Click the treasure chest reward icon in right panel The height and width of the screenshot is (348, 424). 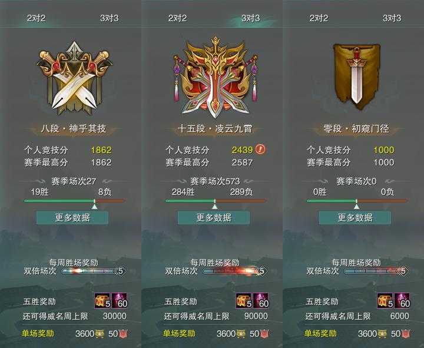tap(385, 301)
